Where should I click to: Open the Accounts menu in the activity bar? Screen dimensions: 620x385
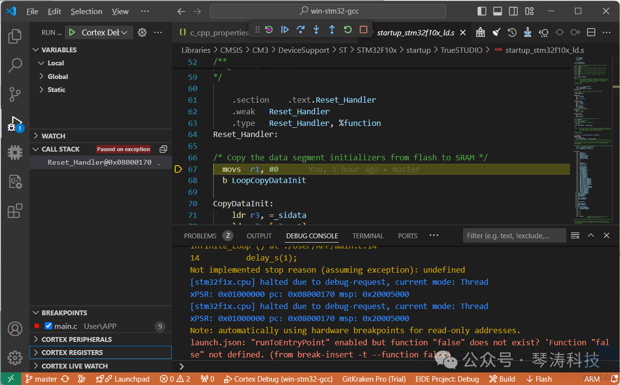click(x=15, y=329)
